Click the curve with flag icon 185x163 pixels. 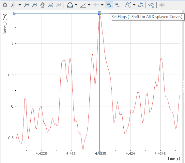[141, 5]
